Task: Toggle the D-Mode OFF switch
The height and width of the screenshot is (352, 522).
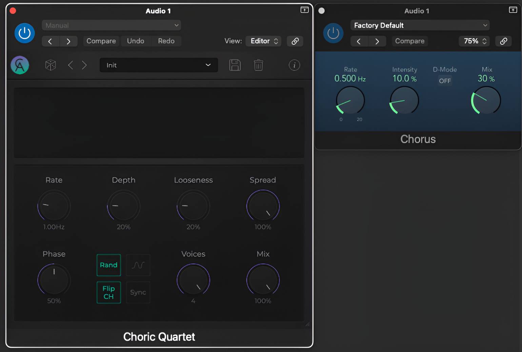Action: [445, 81]
